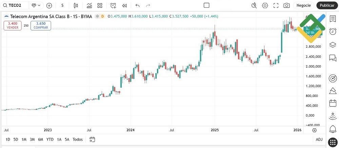Click the +50,000 (+1,44%) change value

[x=204, y=16]
